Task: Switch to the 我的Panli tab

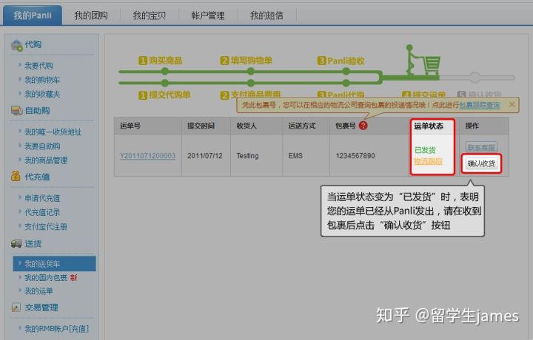Action: [33, 16]
